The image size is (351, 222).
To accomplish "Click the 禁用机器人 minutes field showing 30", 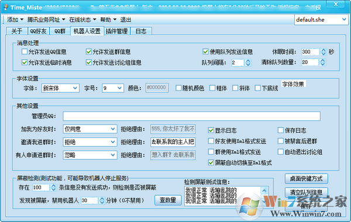I will (90, 200).
